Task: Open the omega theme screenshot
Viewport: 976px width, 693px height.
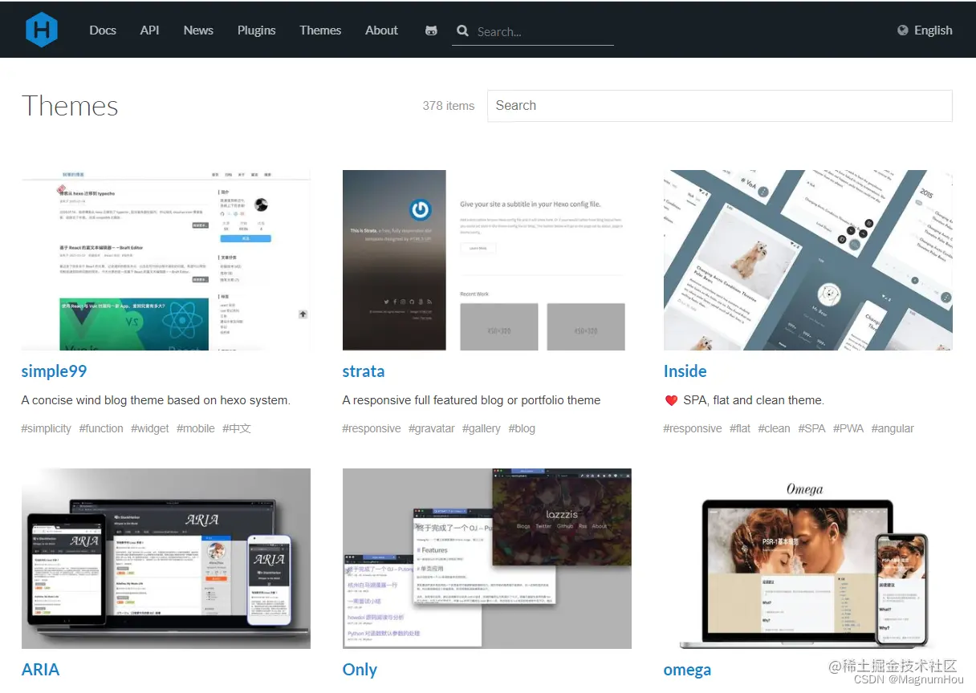Action: pos(808,558)
